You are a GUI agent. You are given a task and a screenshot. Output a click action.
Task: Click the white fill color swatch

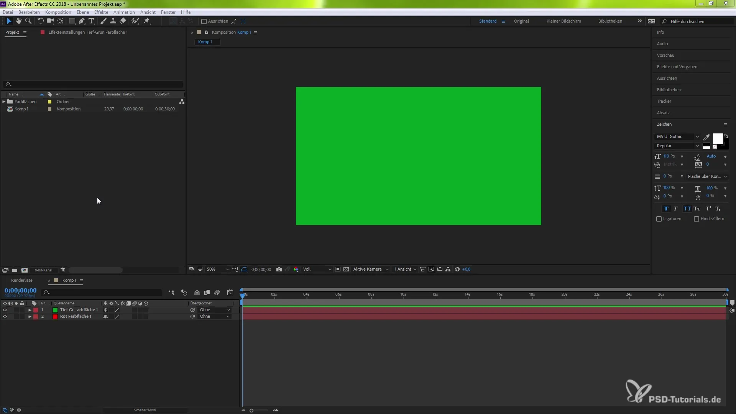pyautogui.click(x=718, y=139)
